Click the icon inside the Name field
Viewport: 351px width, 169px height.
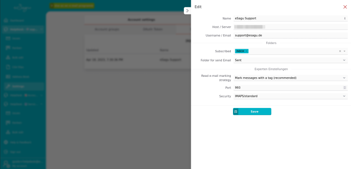[x=345, y=18]
